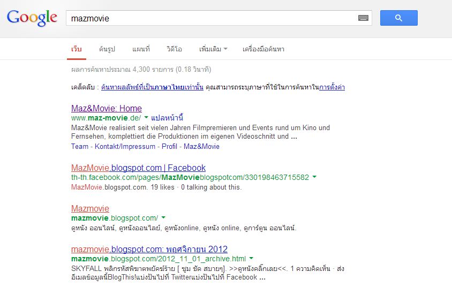
Task: Open mazmovie.blogspot.com: พฤศจิกายน 2012 result
Action: pyautogui.click(x=149, y=249)
